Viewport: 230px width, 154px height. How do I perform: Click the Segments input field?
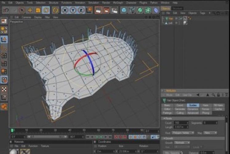click(210, 123)
